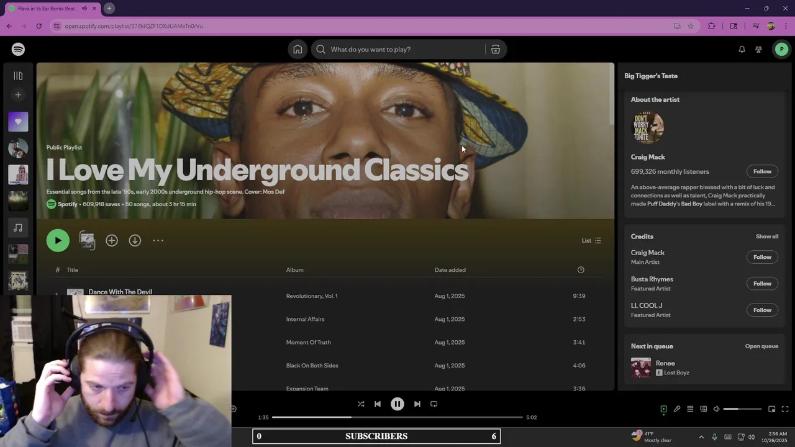Show lyrics with microphone icon
The image size is (795, 447).
coord(677,409)
